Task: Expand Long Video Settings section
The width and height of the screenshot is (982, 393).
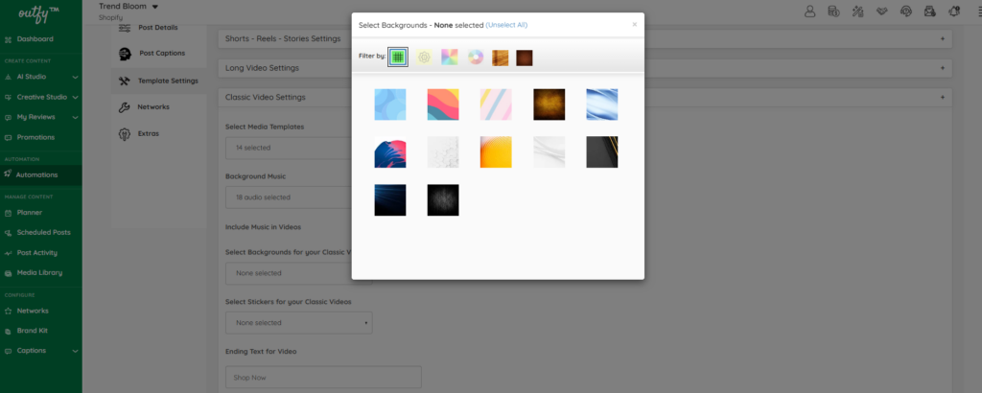Action: pyautogui.click(x=585, y=68)
